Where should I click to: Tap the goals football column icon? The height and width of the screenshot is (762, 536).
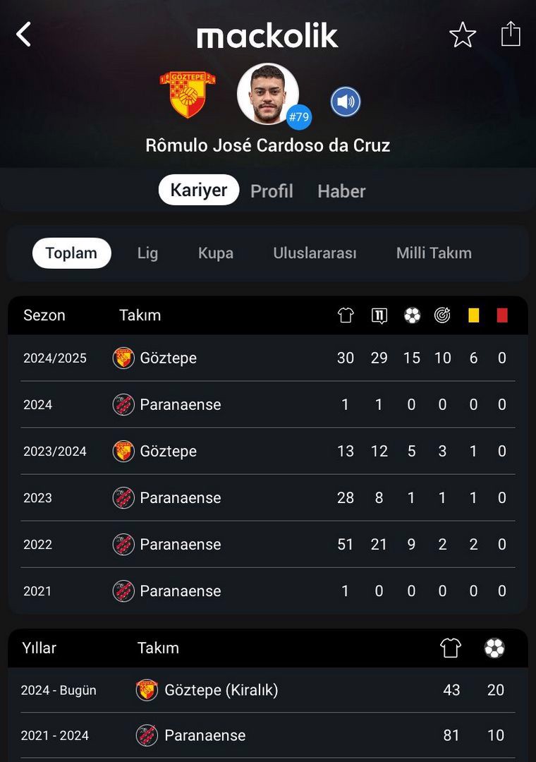[x=412, y=315]
